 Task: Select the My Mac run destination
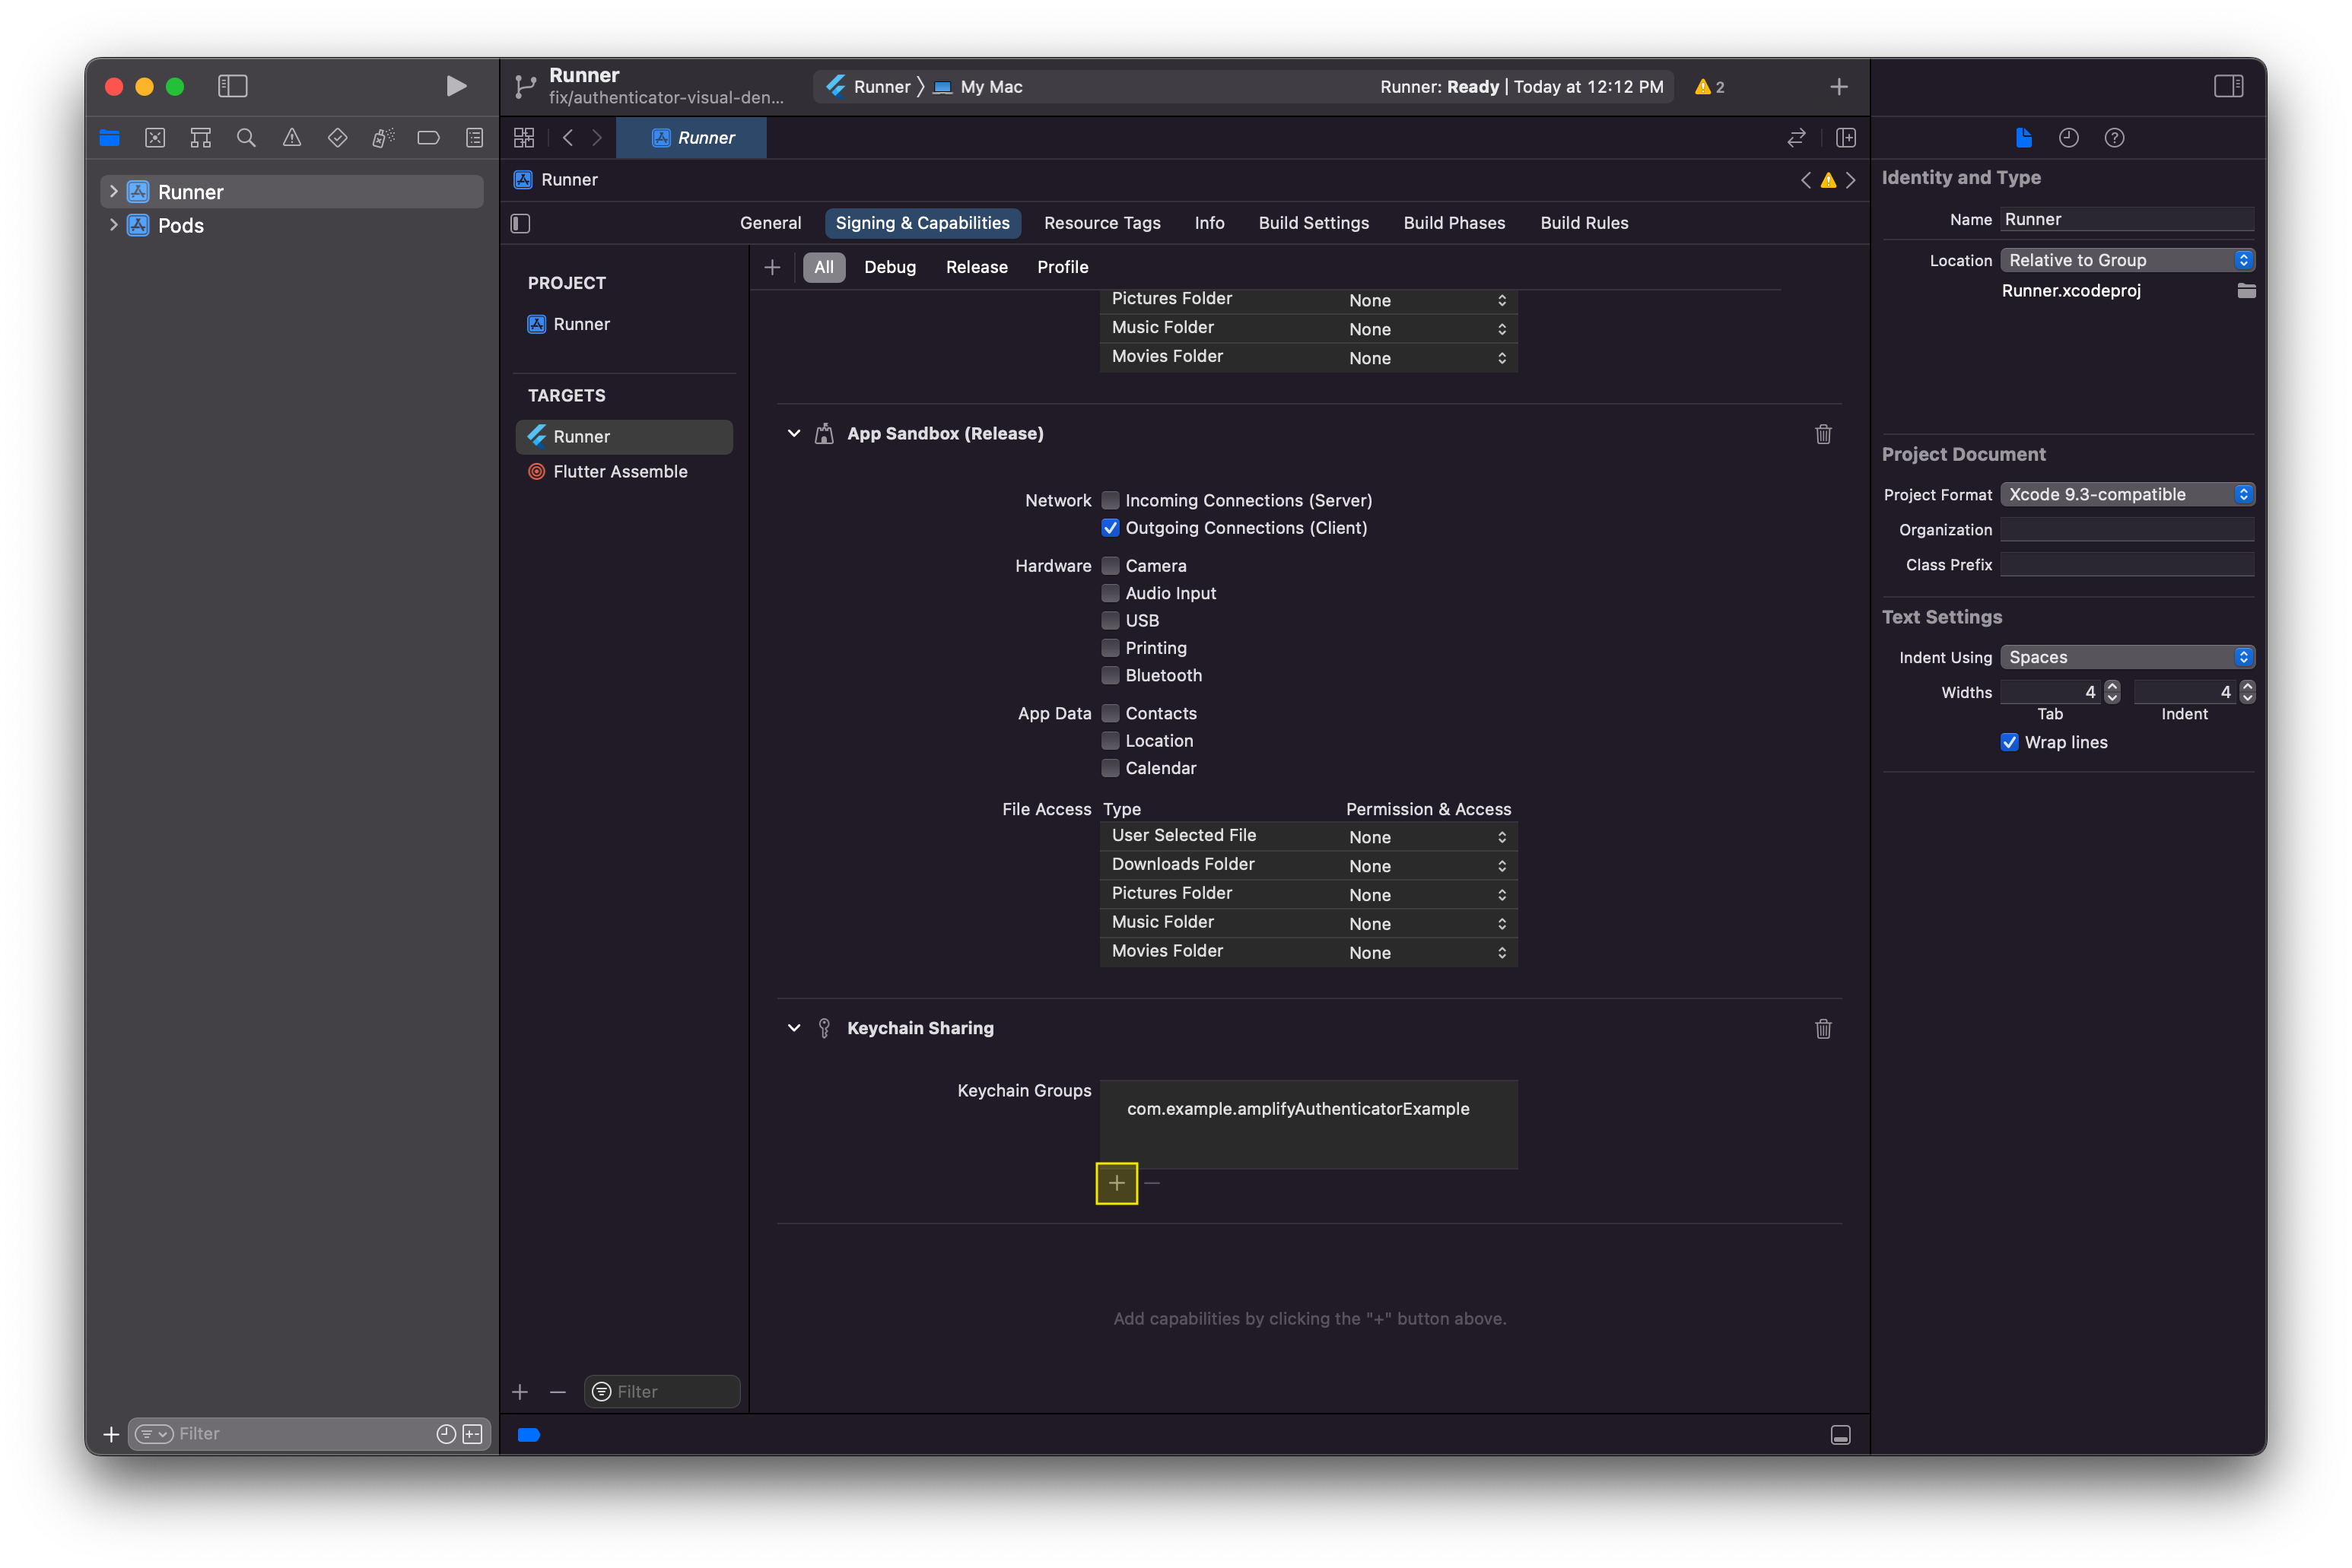(978, 87)
